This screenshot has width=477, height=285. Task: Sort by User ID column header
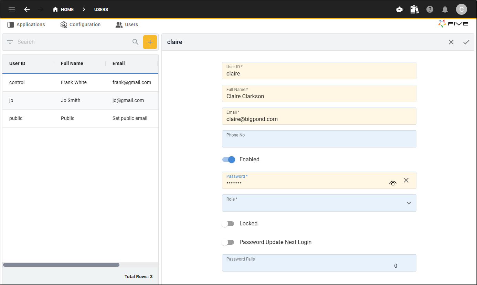click(17, 63)
